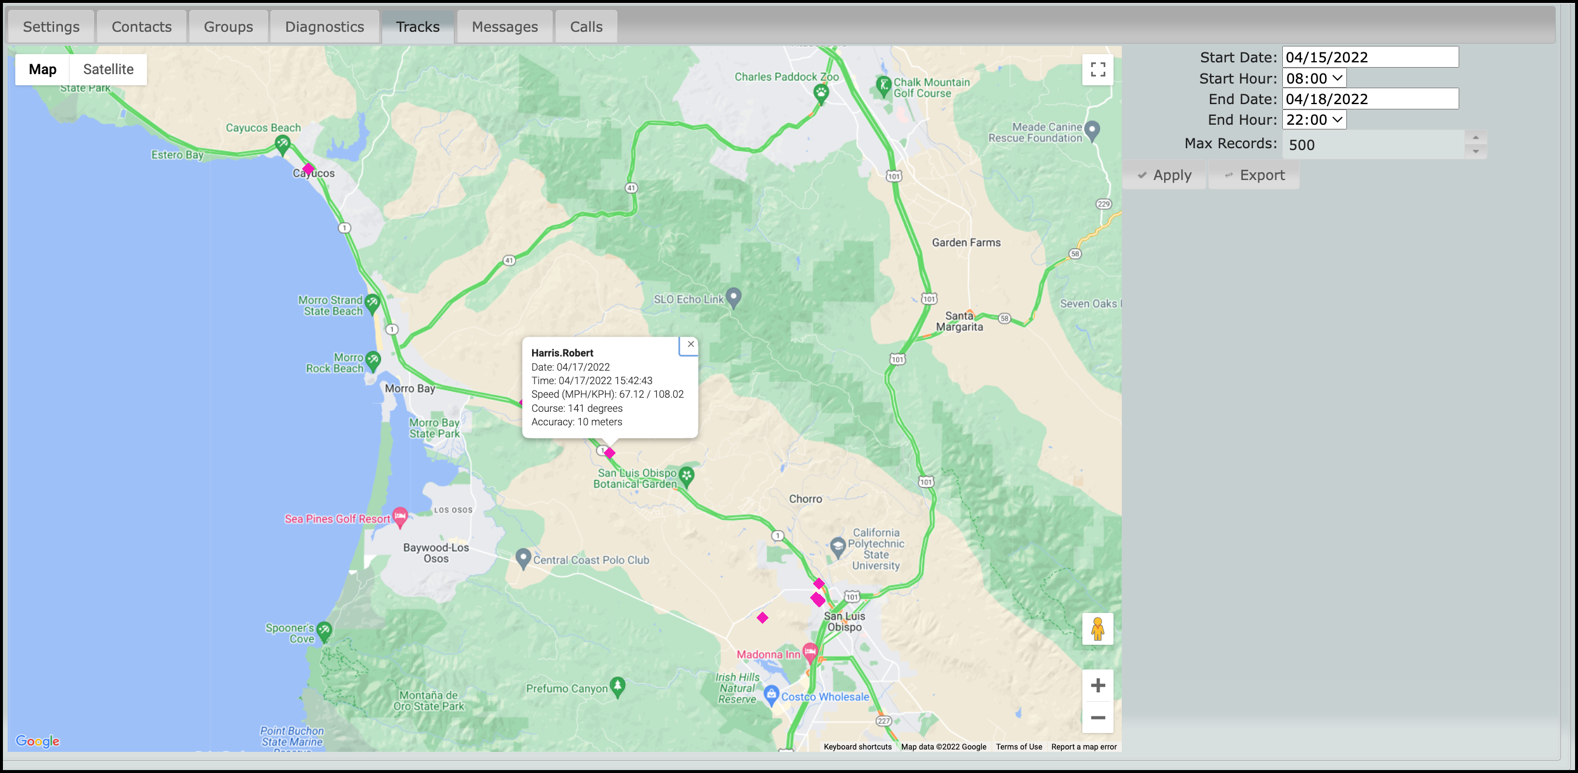The height and width of the screenshot is (773, 1578).
Task: Click the pink track marker at Cayucos
Action: tap(308, 168)
